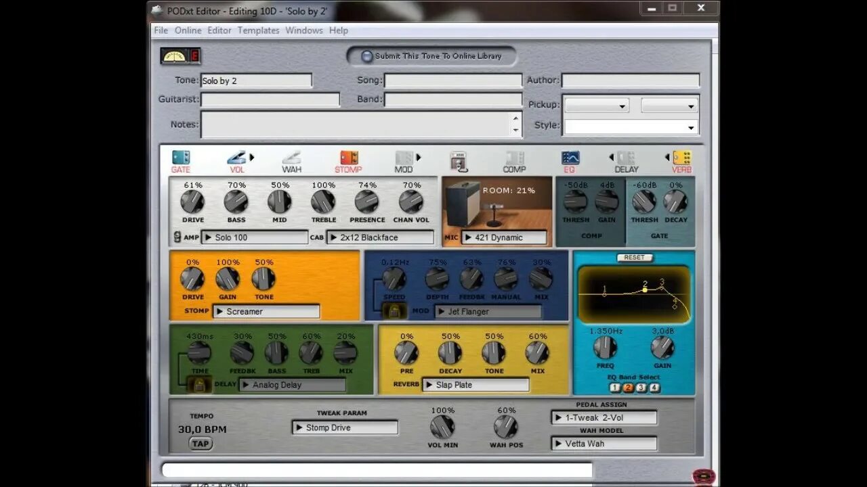
Task: Open the CAB dropdown 2x12 Blackface
Action: 381,237
